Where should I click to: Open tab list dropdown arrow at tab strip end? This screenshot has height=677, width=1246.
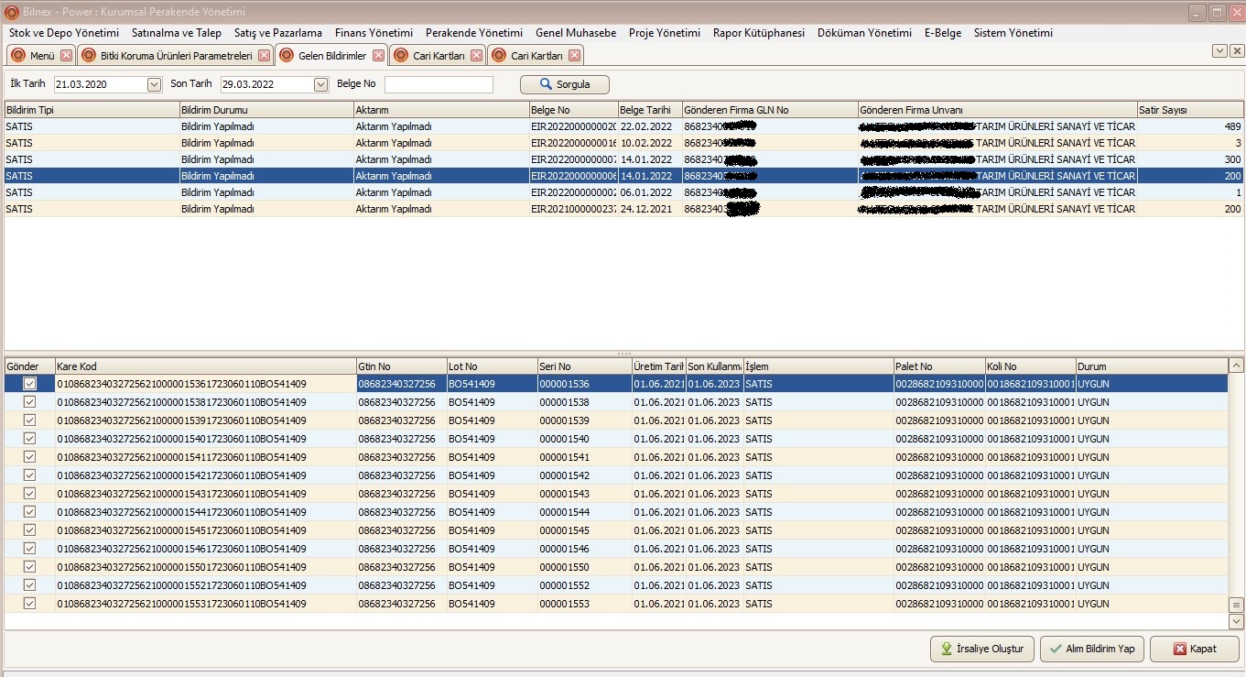click(1219, 51)
